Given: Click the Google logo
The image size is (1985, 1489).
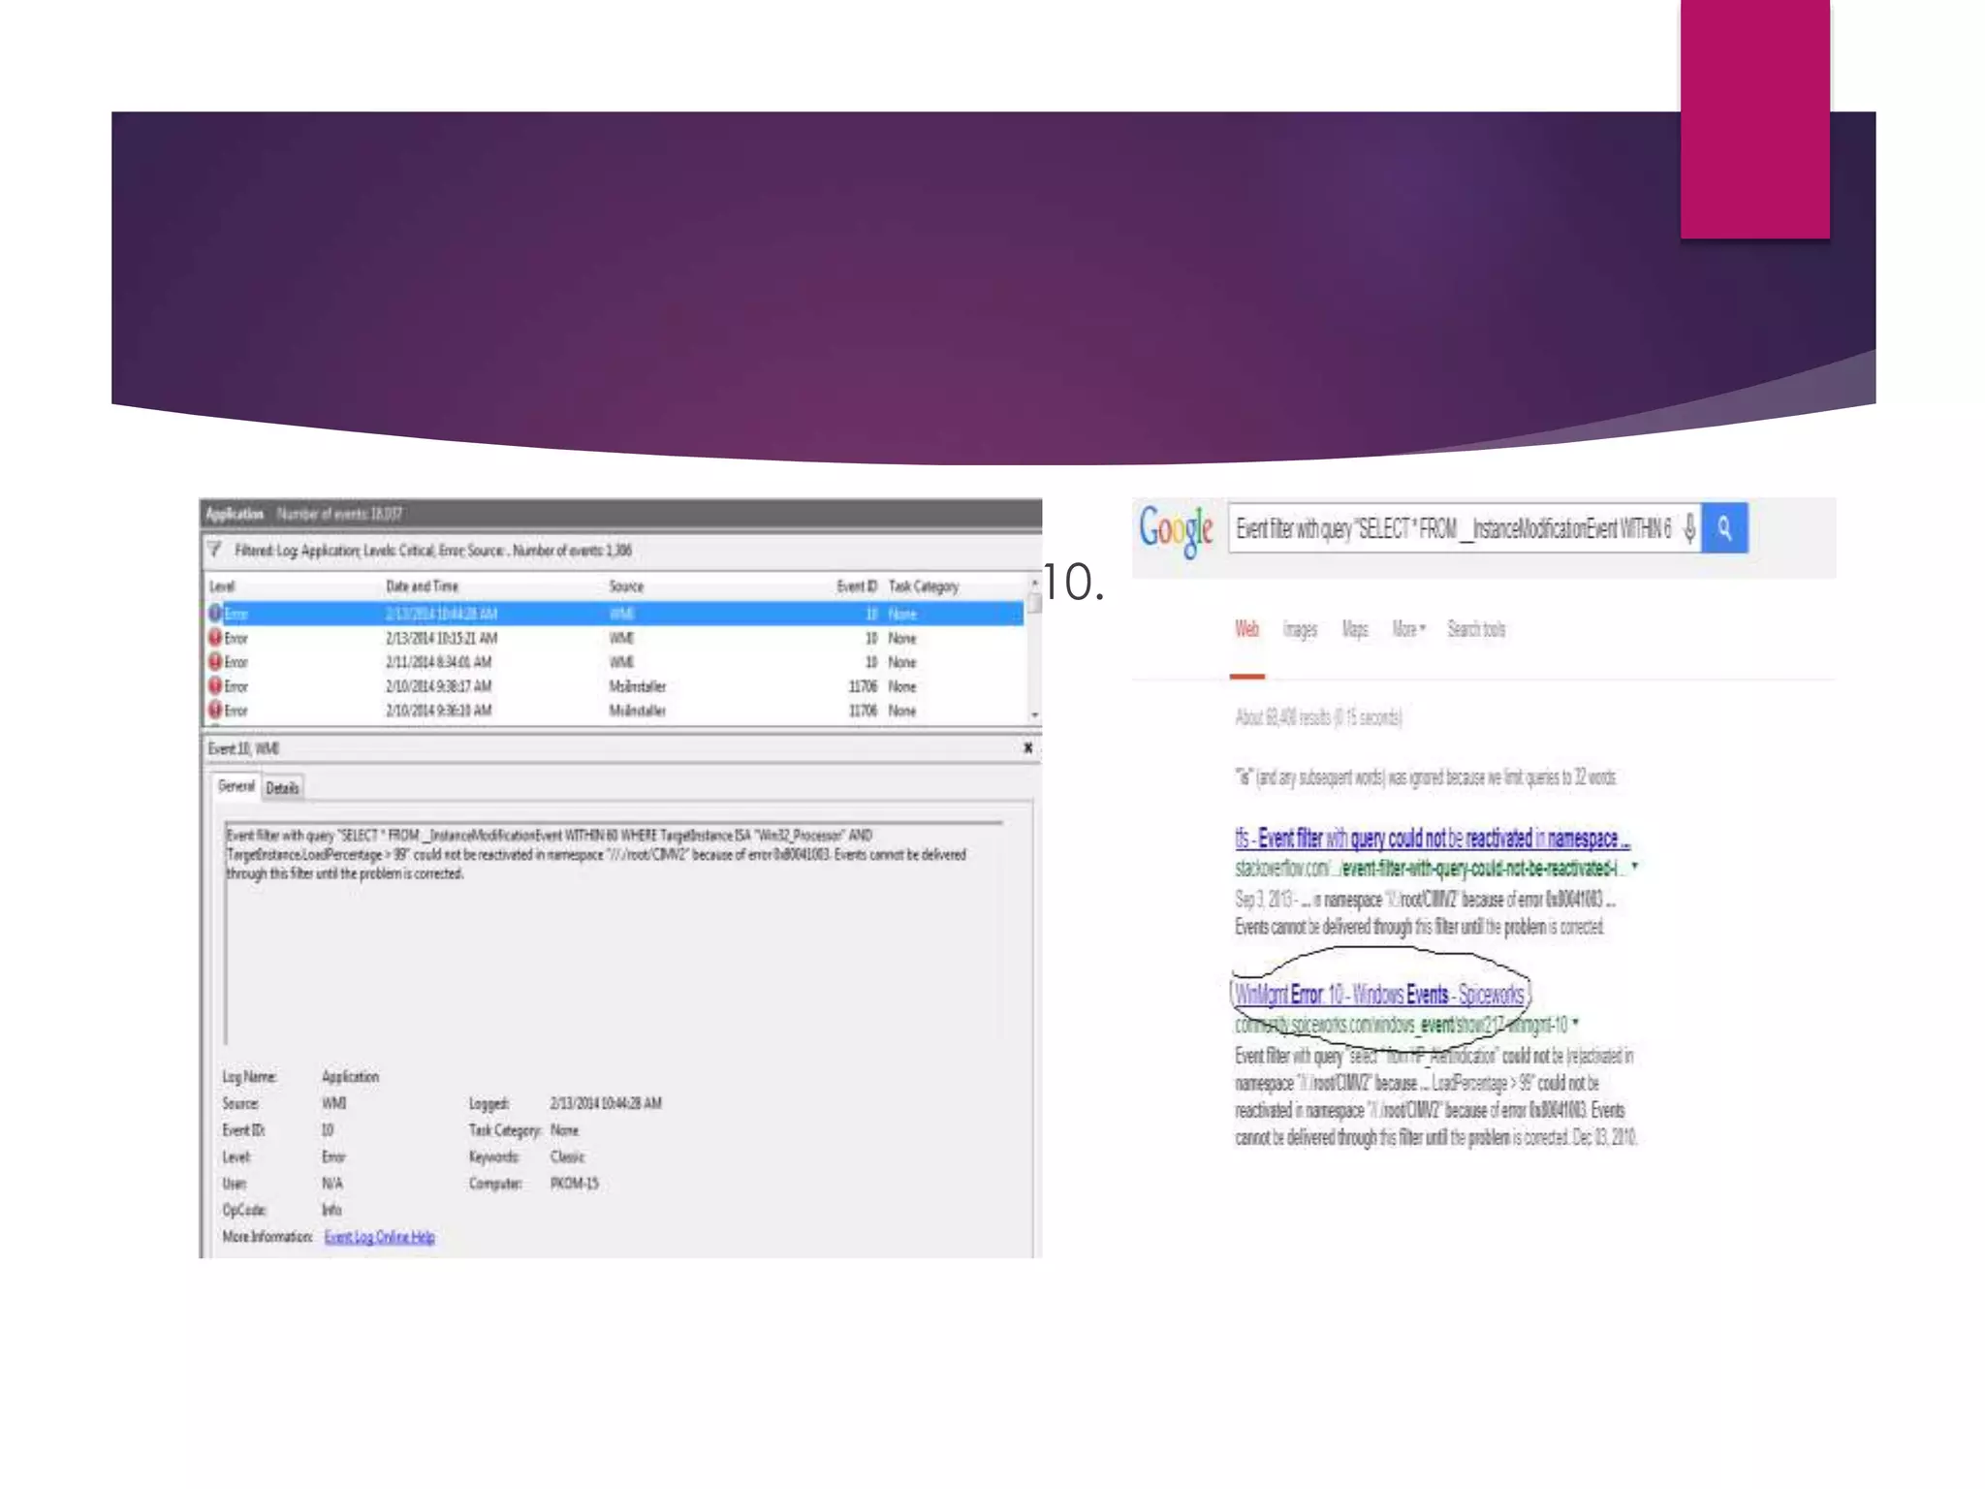Looking at the screenshot, I should pyautogui.click(x=1176, y=529).
